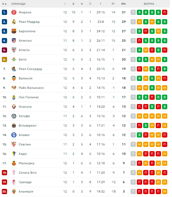The height and width of the screenshot is (197, 172).
Task: Click the Almería club crest icon
Action: [14, 191]
